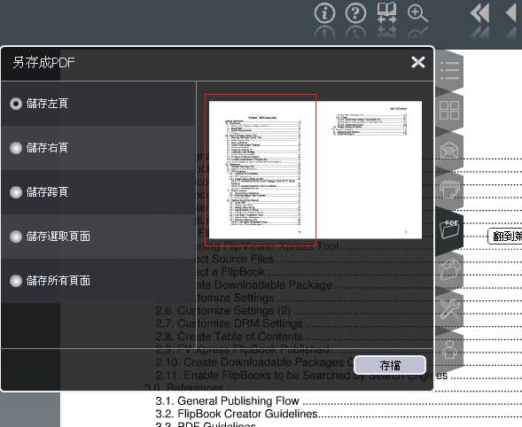Image resolution: width=522 pixels, height=427 pixels.
Task: Select the PDF folder side tab
Action: point(449,229)
